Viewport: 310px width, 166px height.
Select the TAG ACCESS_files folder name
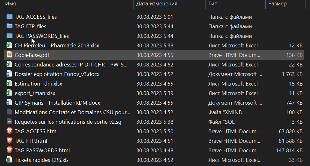point(36,17)
